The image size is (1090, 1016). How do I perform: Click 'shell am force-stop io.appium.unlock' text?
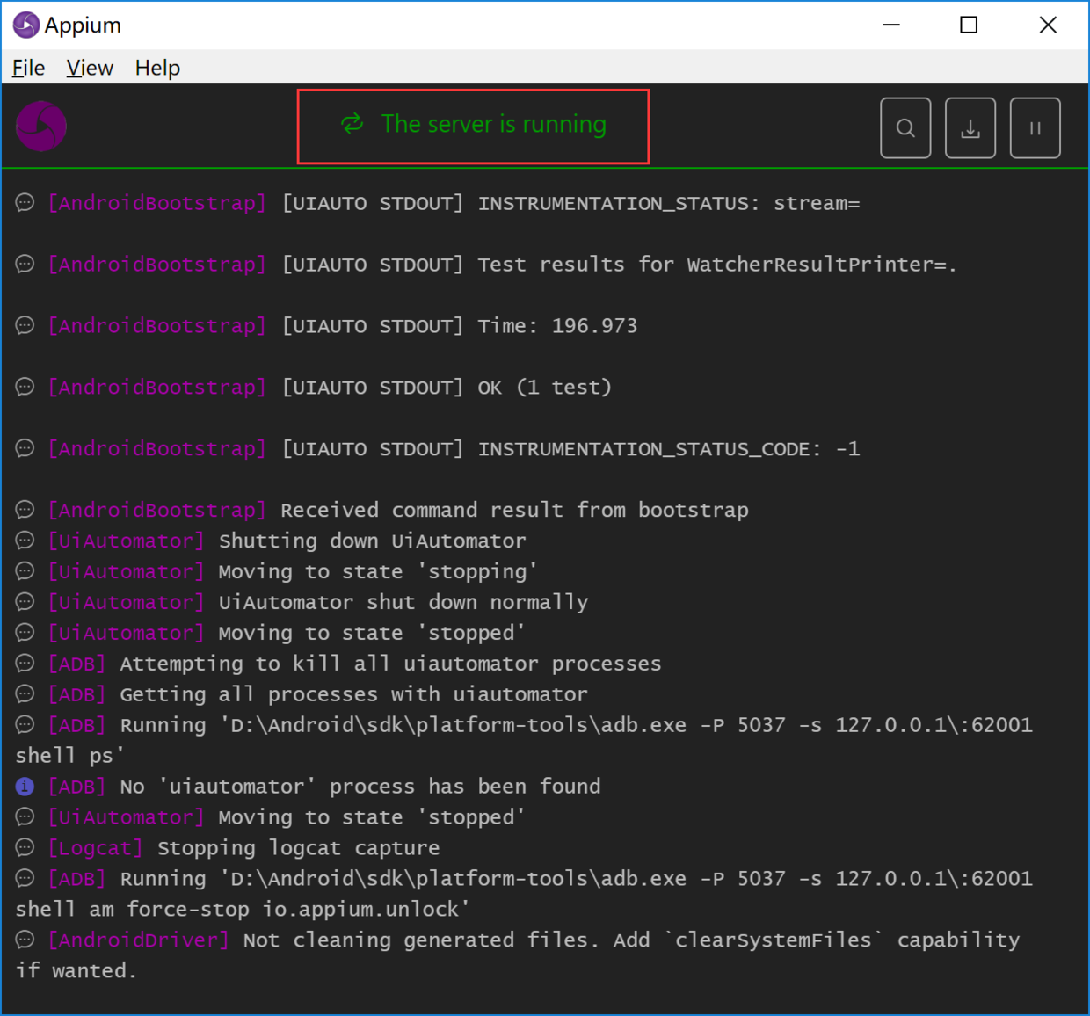tap(243, 910)
